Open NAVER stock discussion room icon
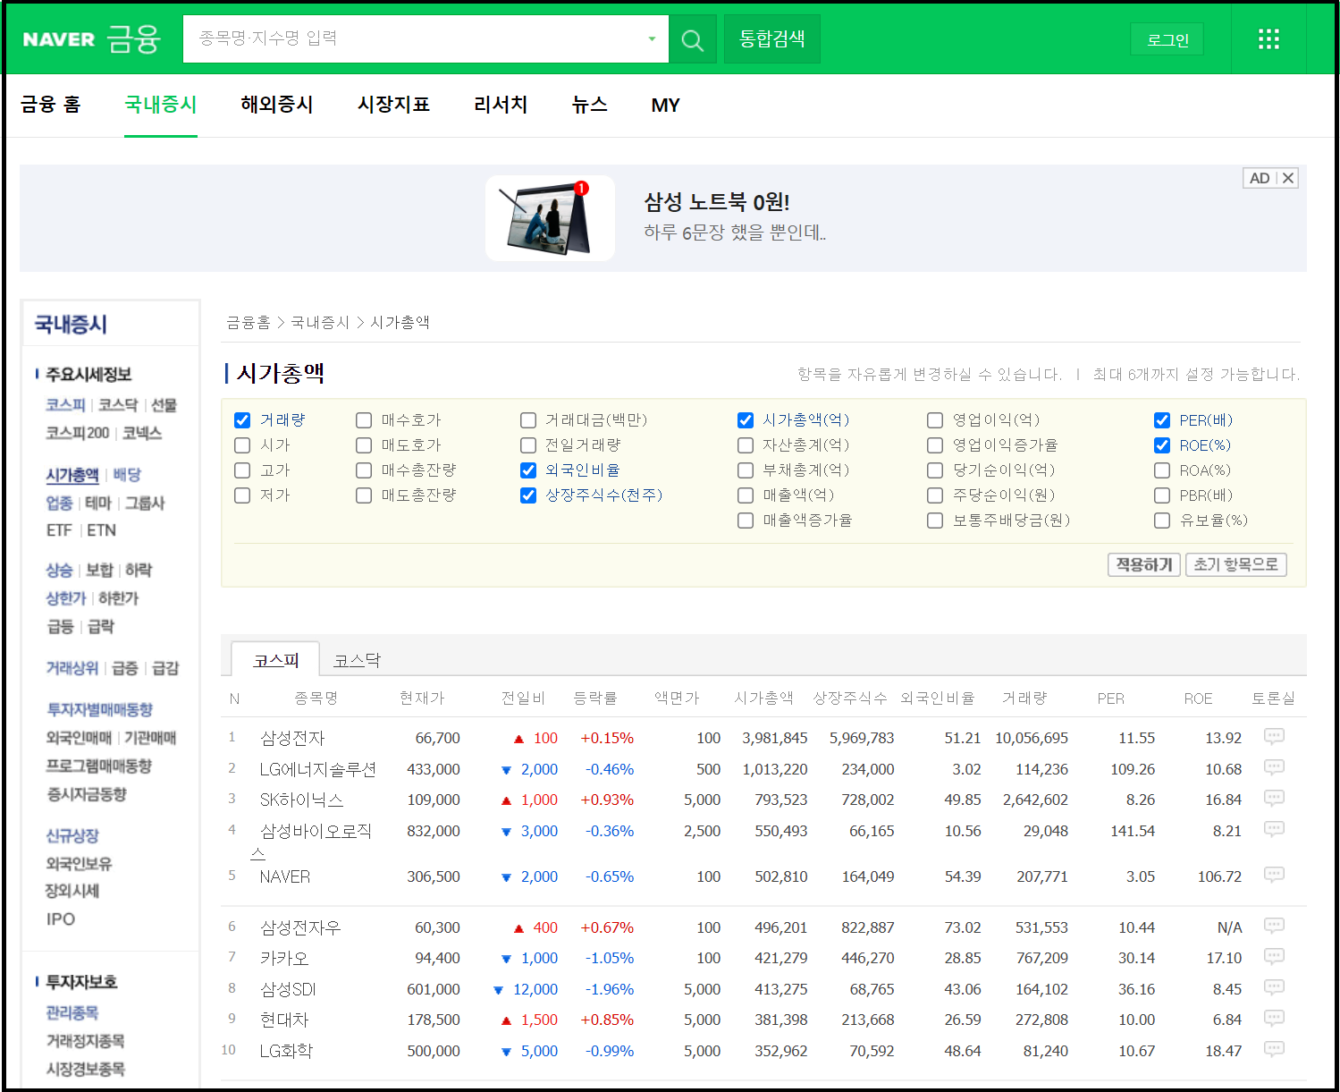The height and width of the screenshot is (1092, 1340). tap(1274, 875)
